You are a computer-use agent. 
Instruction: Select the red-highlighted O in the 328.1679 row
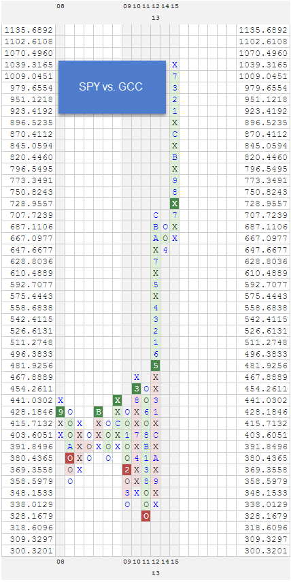click(x=146, y=516)
